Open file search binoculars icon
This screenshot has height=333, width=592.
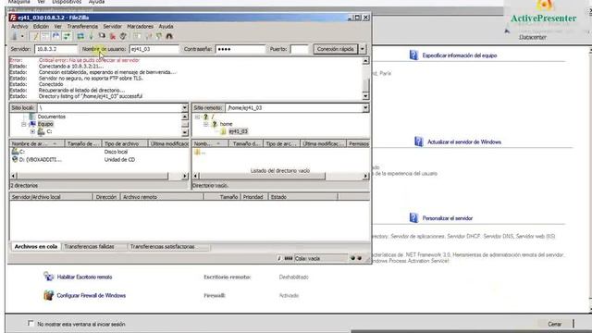click(169, 36)
